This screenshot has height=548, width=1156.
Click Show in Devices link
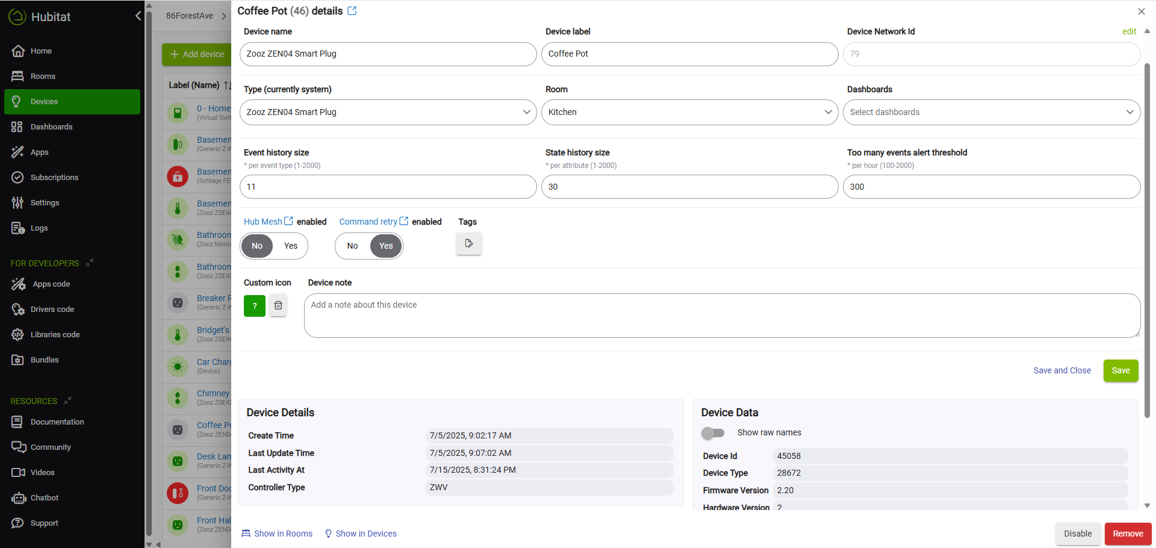pos(361,534)
